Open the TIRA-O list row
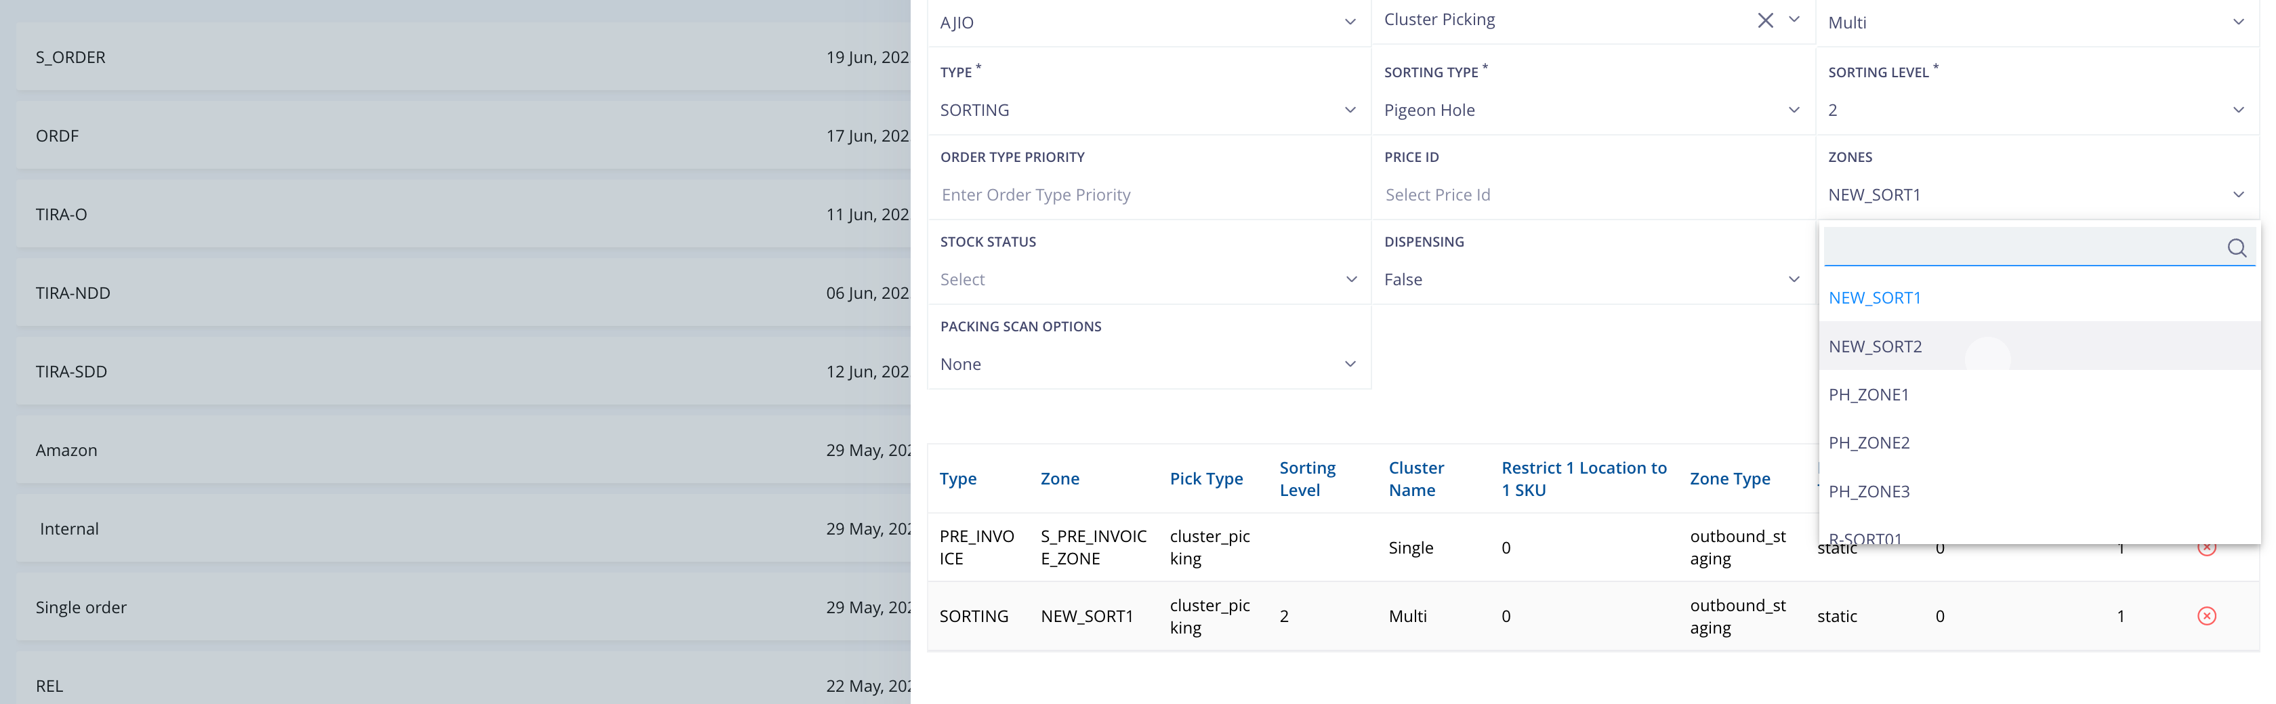 464,215
